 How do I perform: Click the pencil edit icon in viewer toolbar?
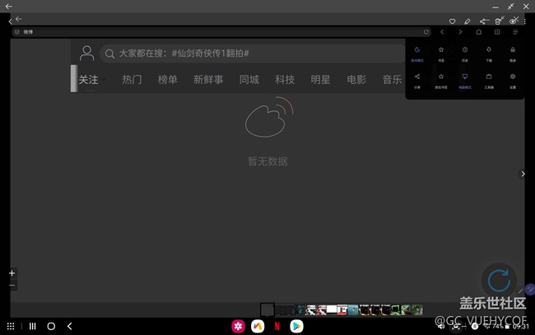coord(468,21)
